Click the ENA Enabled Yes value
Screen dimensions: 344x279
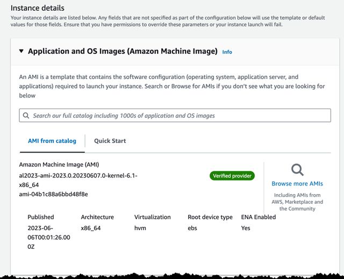pyautogui.click(x=246, y=228)
